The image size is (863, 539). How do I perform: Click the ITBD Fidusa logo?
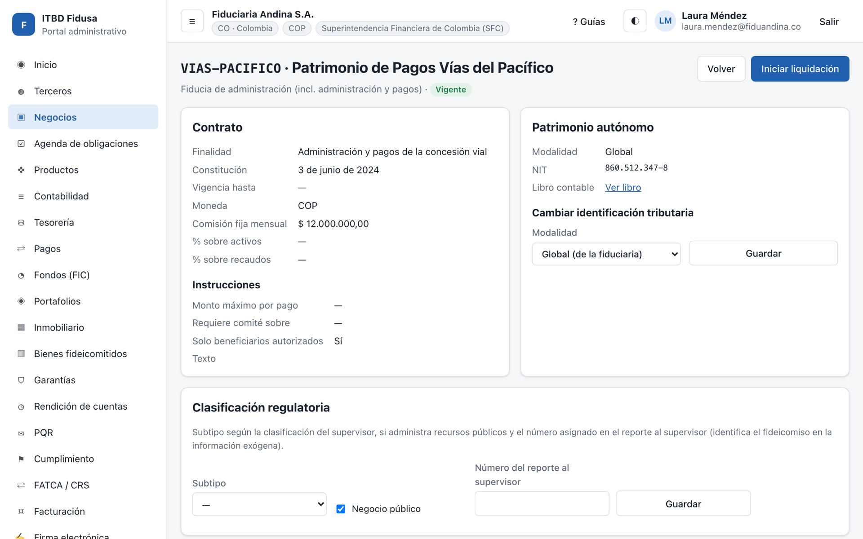23,24
